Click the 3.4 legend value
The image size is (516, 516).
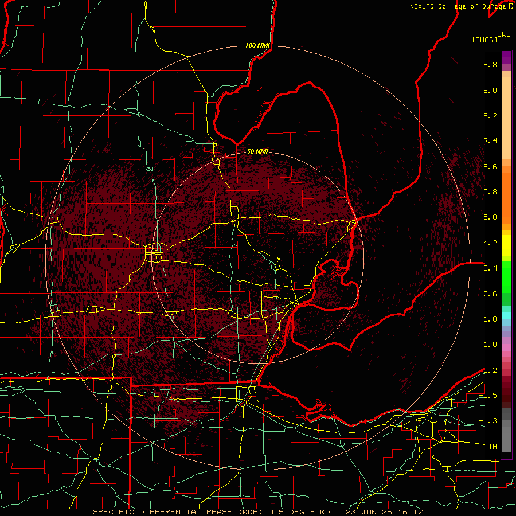coord(490,268)
